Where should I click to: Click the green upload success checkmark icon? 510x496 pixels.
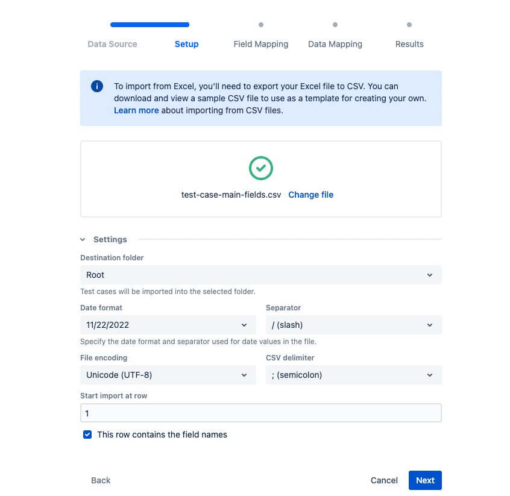(x=260, y=168)
